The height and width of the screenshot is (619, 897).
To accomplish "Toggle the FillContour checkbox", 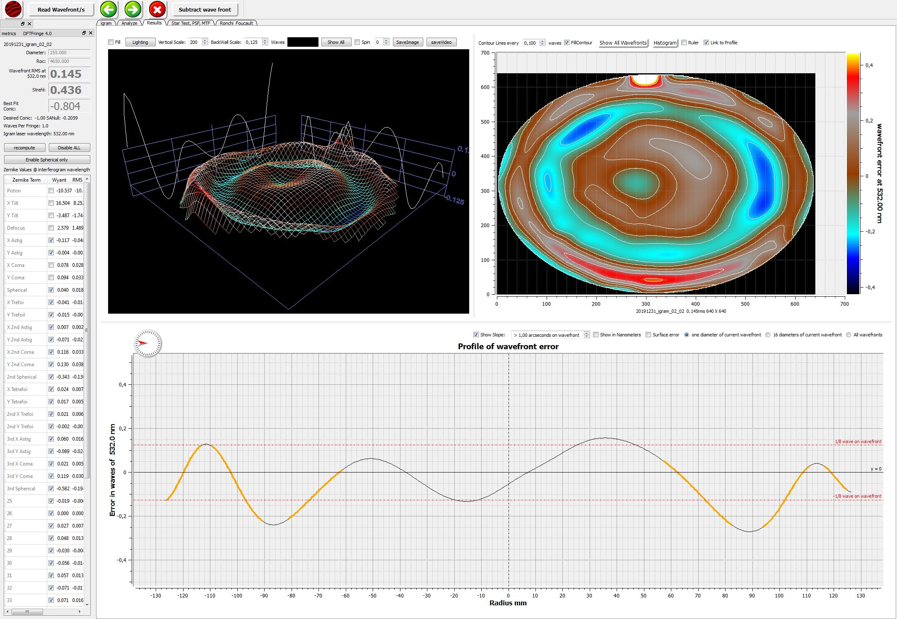I will (x=567, y=43).
